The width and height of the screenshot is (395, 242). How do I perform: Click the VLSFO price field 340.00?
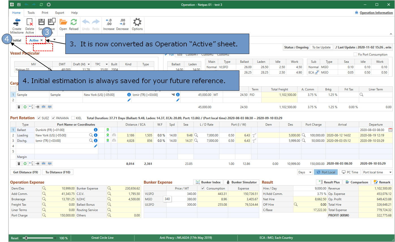181,194
